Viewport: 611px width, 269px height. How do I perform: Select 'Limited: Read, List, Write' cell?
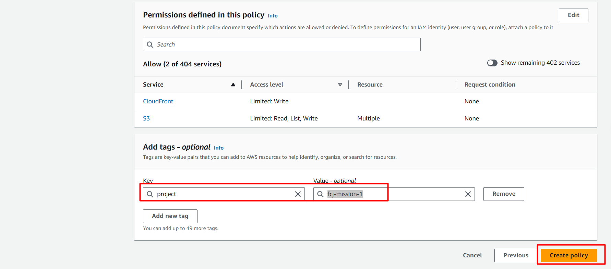pyautogui.click(x=284, y=118)
